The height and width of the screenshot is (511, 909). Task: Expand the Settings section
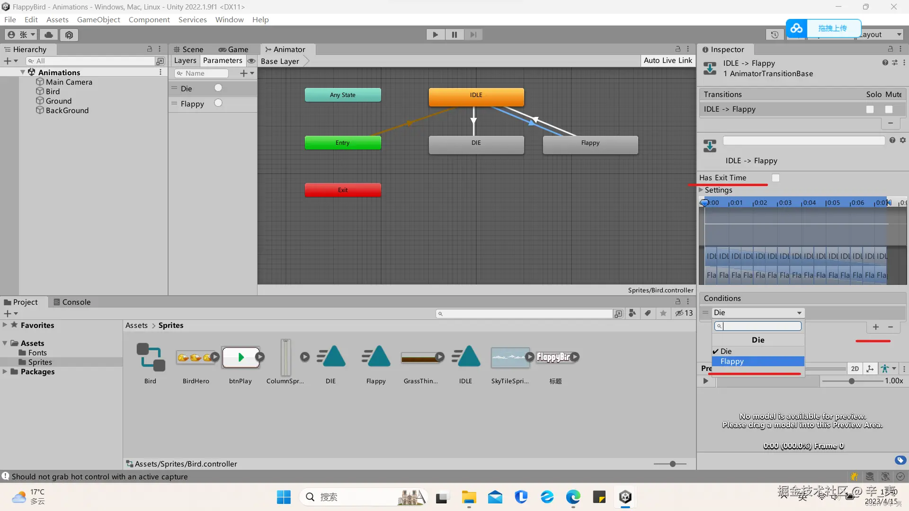click(701, 190)
